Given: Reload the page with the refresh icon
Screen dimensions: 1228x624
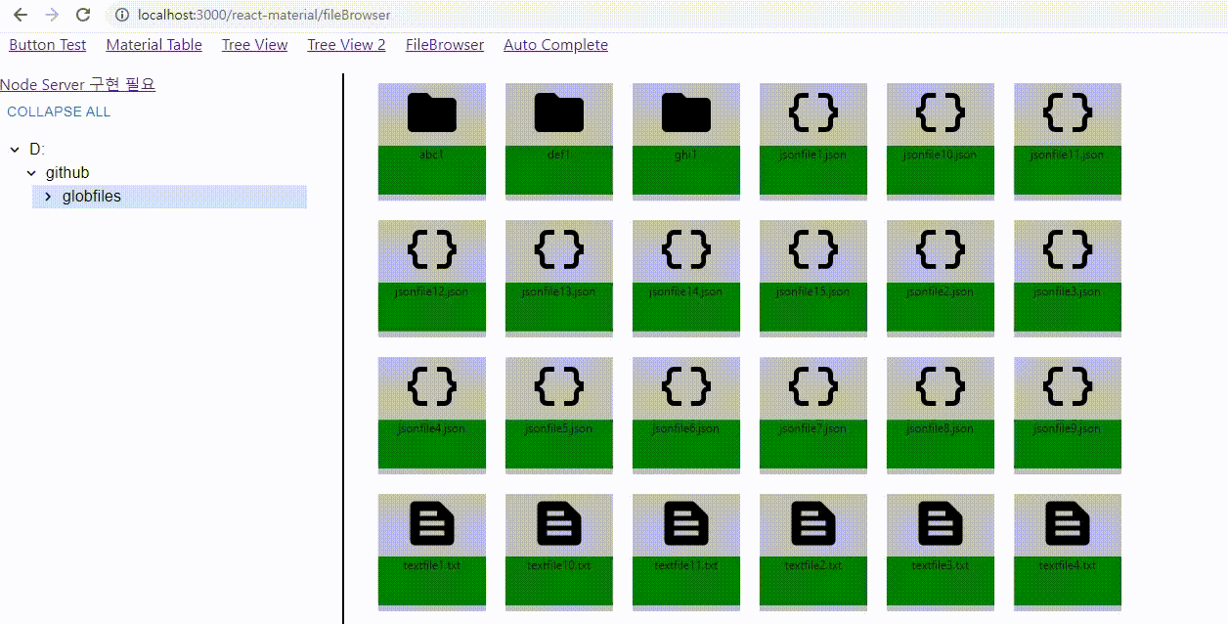Looking at the screenshot, I should [83, 15].
